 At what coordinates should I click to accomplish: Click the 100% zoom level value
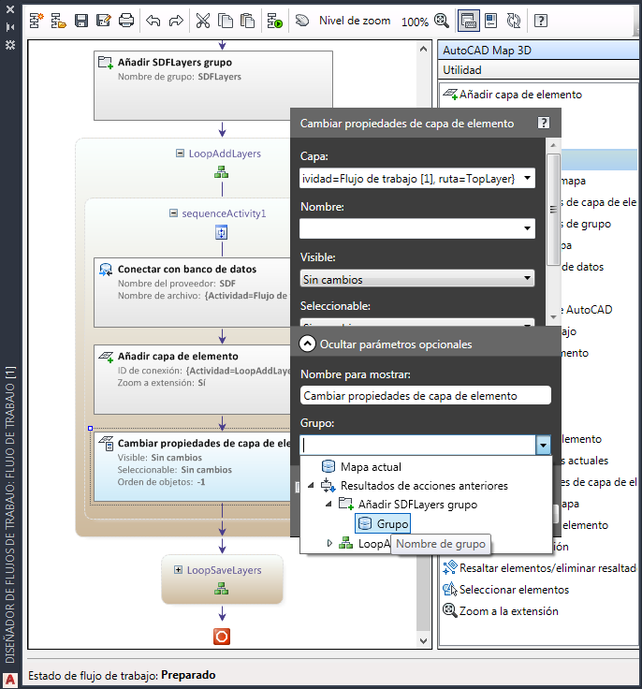(x=415, y=22)
